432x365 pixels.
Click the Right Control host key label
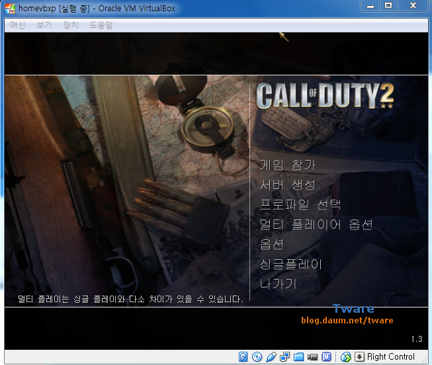point(391,357)
